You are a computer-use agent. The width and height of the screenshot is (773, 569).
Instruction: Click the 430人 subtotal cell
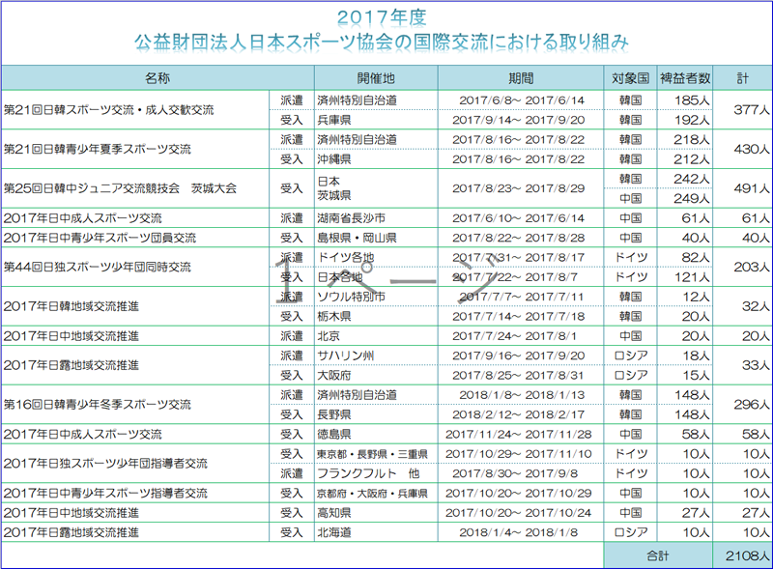tap(742, 150)
